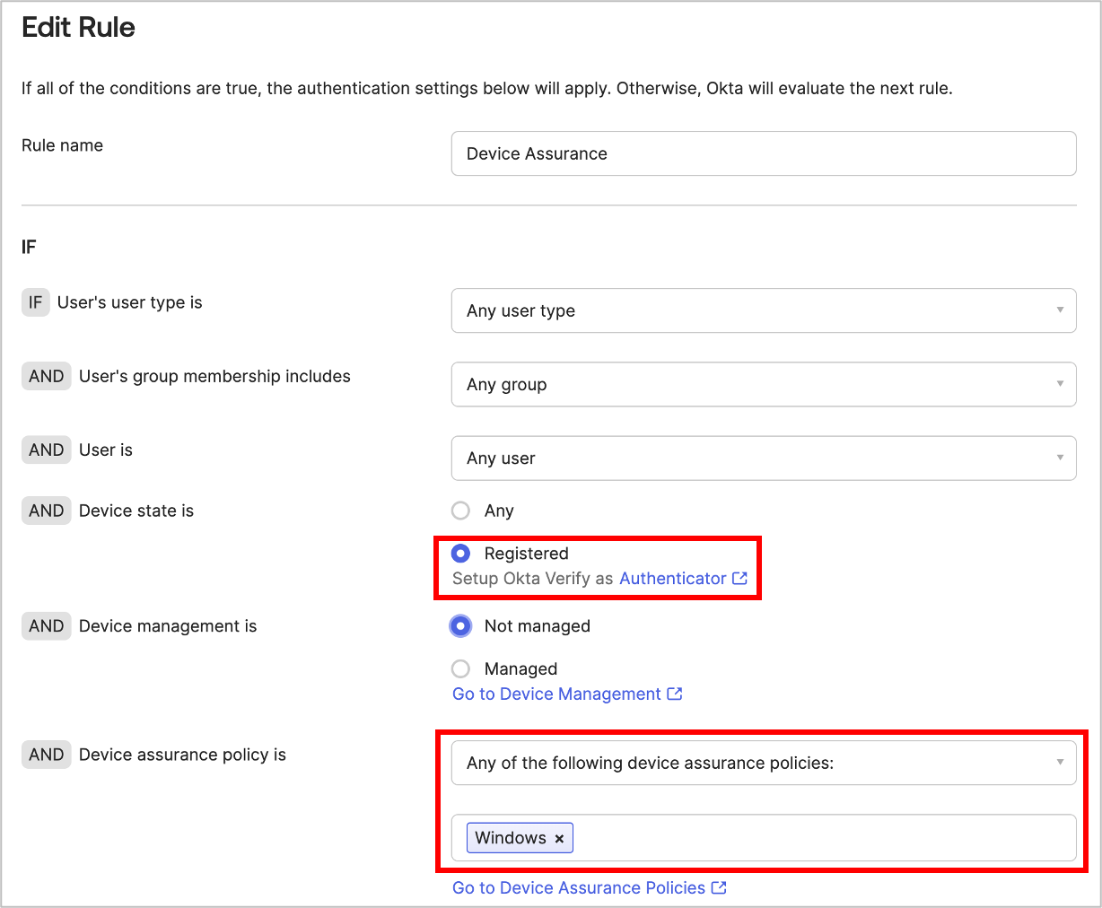Click the arrow on the user type dropdown
Viewport: 1102px width, 908px height.
[1060, 310]
